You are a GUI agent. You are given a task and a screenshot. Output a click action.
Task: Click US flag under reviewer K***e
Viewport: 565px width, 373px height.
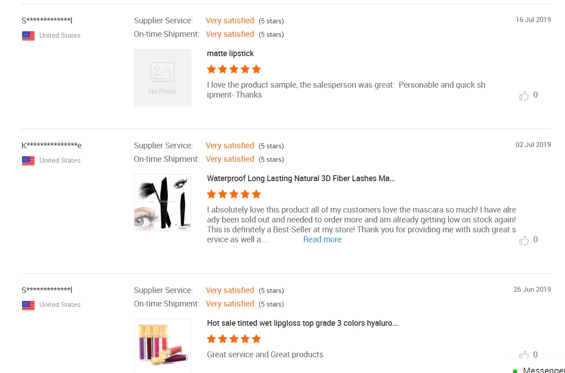click(28, 161)
